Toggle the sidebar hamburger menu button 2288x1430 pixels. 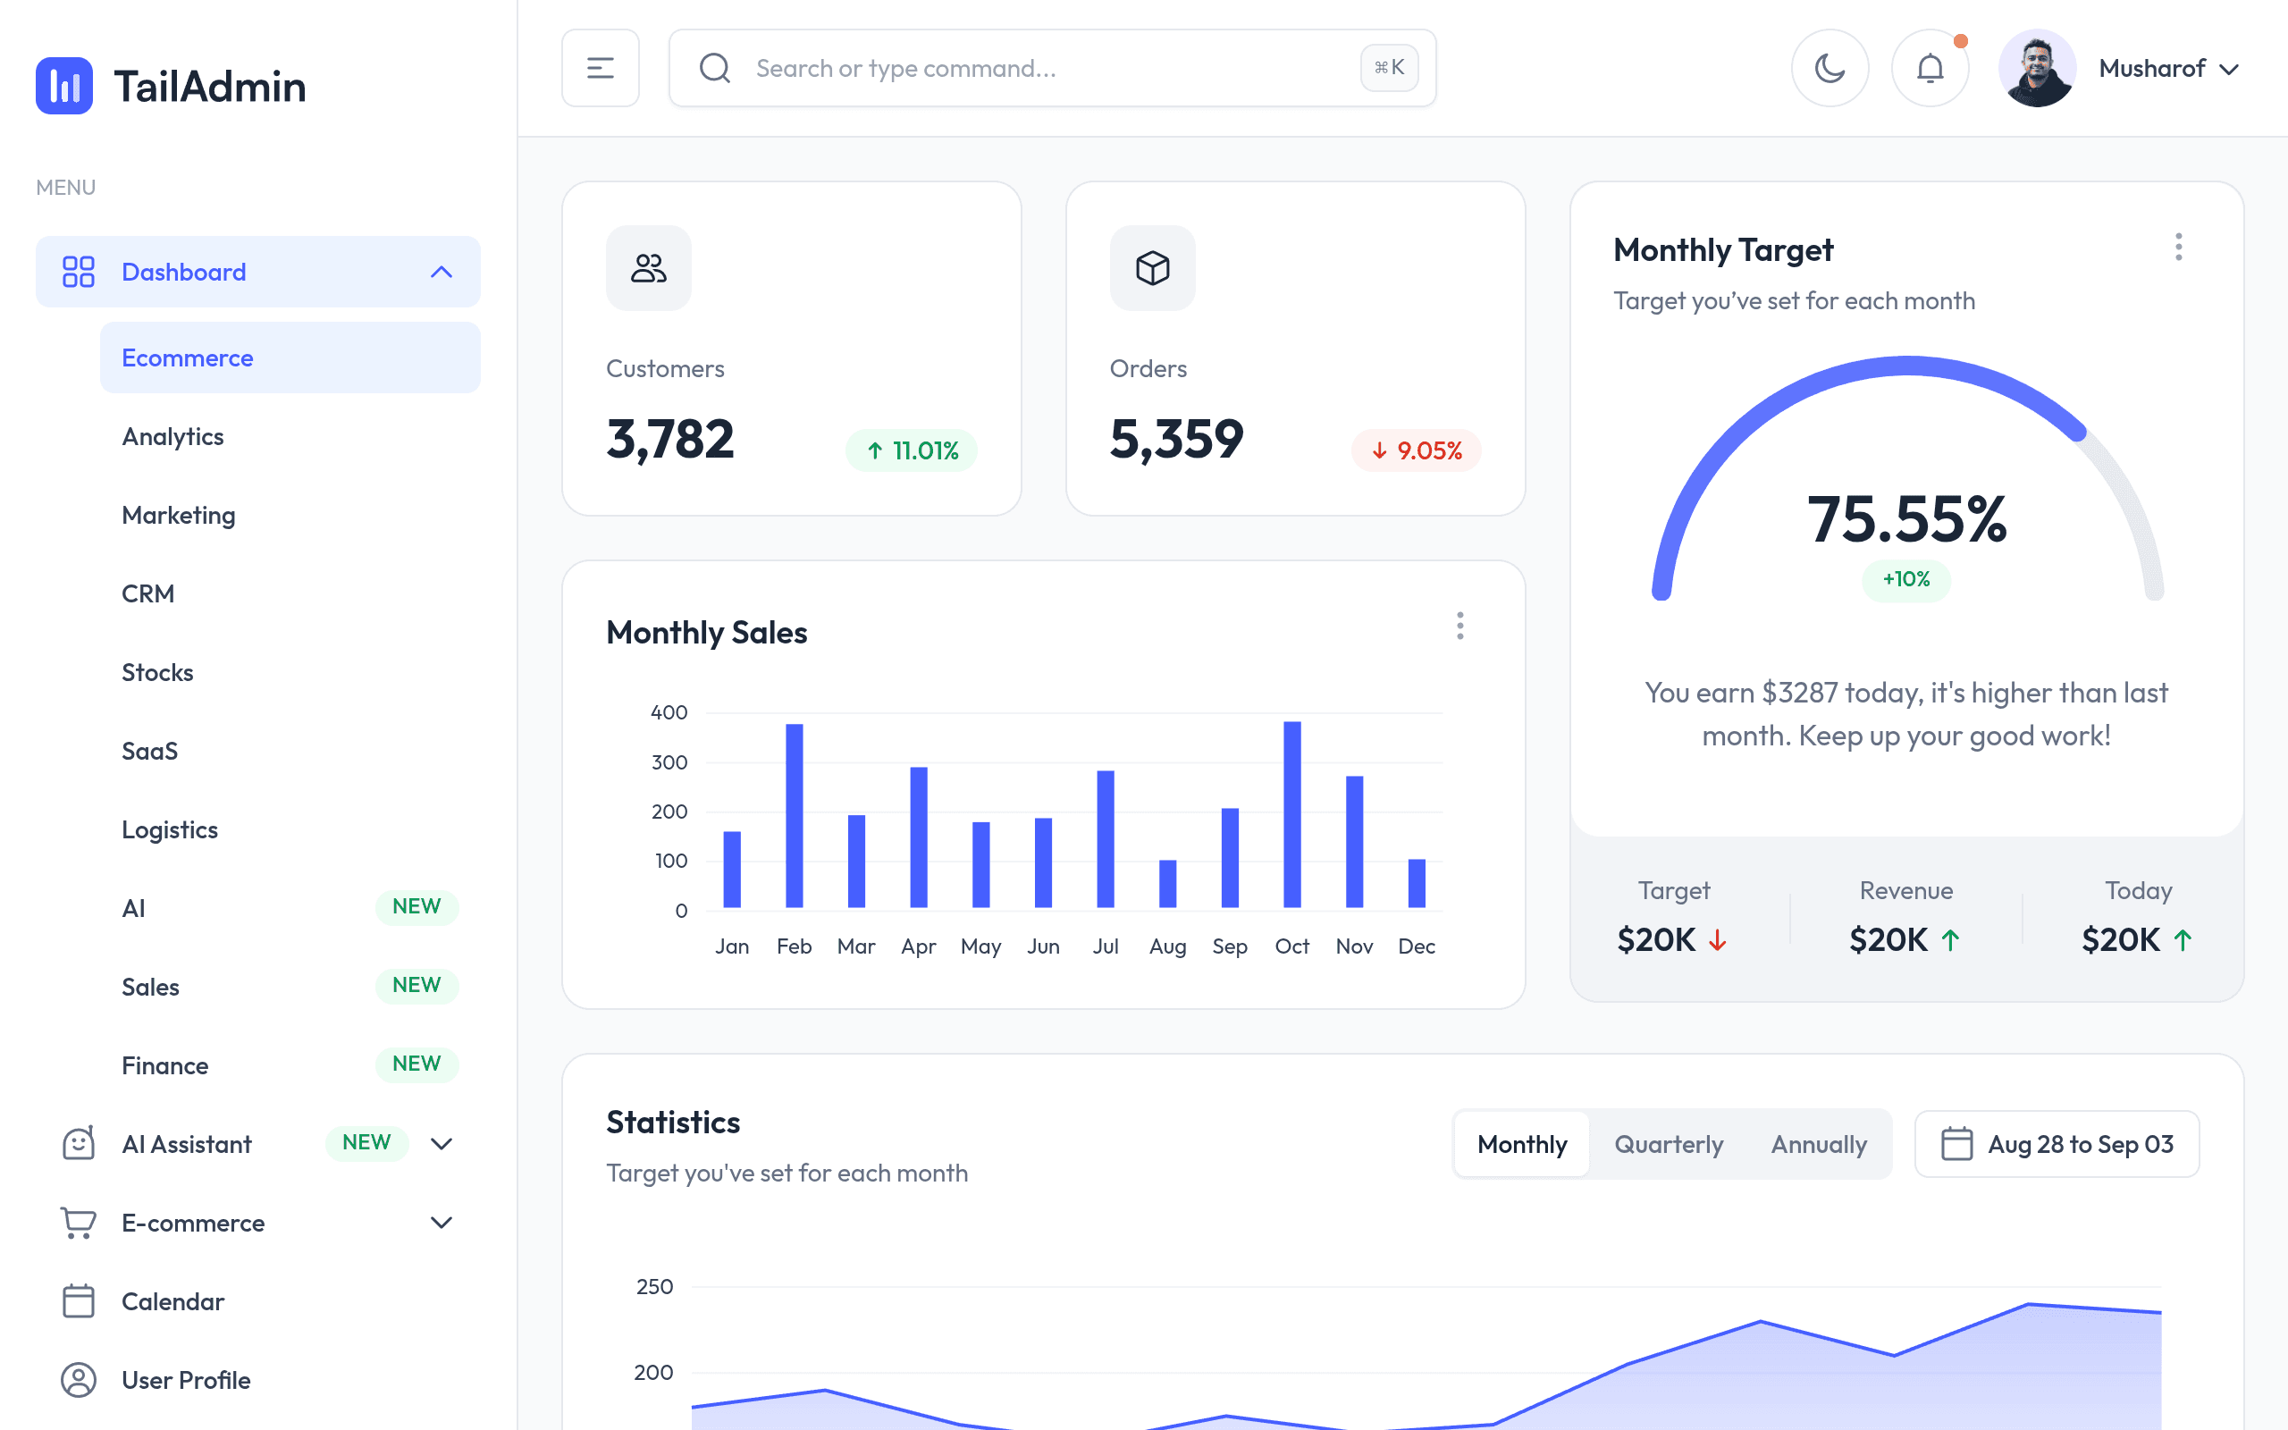tap(601, 68)
